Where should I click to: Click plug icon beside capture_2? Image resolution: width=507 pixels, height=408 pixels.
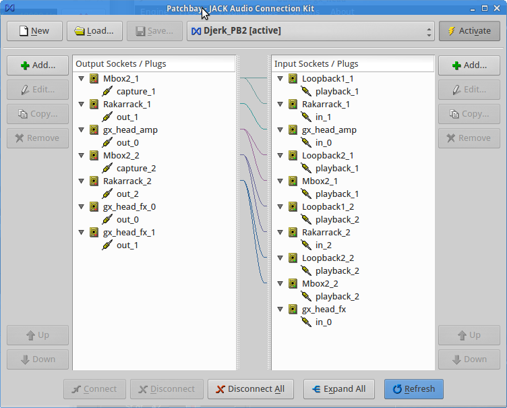point(107,168)
